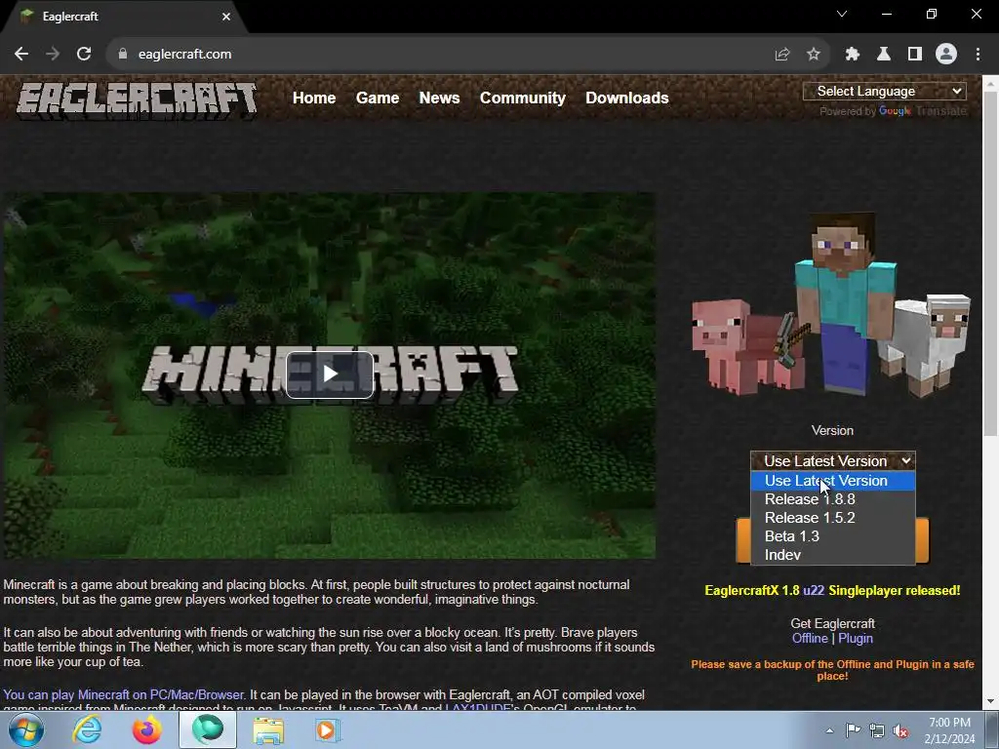The image size is (999, 749).
Task: Open Chrome Labs flask icon
Action: tap(884, 55)
